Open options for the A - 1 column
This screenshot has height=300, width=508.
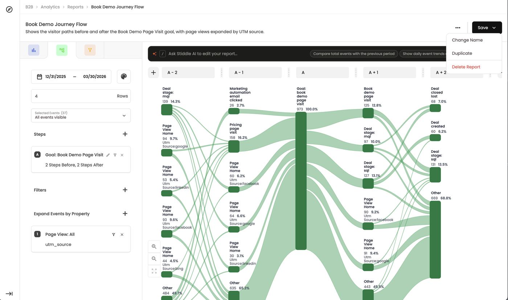click(x=289, y=72)
